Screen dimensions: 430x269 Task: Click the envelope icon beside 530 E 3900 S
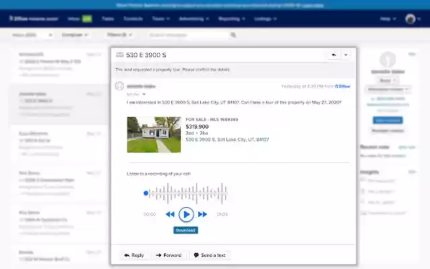(x=120, y=55)
